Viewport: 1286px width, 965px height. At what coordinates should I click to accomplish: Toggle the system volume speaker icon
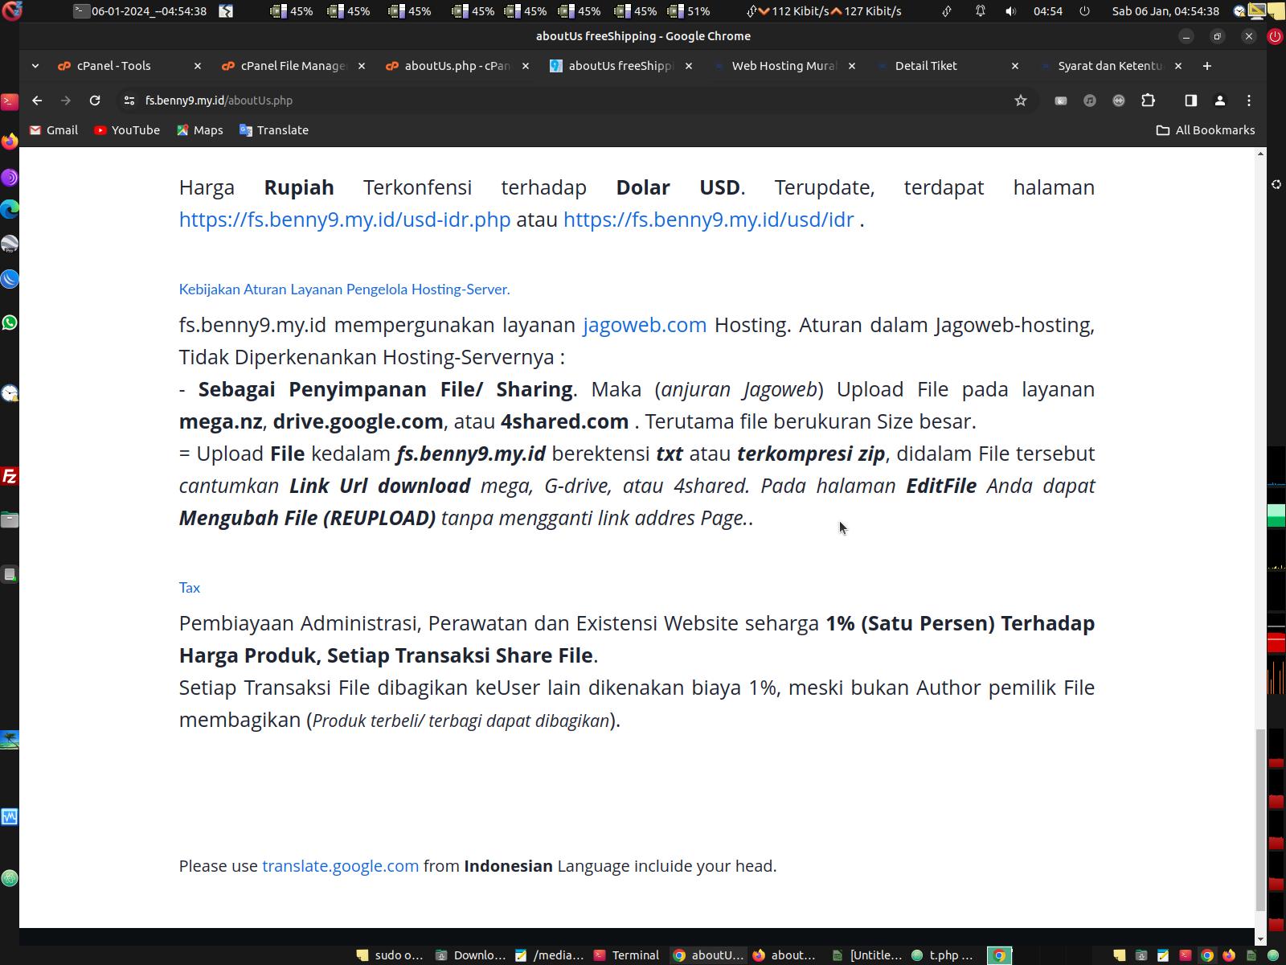(1010, 11)
